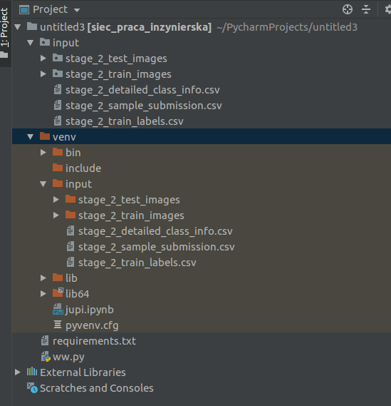Click the venv stage_2_train_images folder icon
The image size is (391, 406).
point(71,214)
